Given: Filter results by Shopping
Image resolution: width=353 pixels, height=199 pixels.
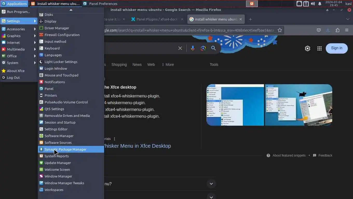Looking at the screenshot, I should click(x=119, y=65).
